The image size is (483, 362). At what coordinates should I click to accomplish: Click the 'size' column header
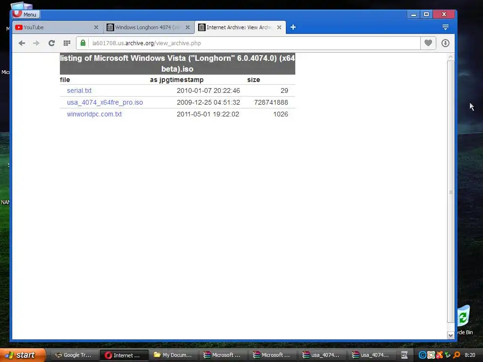(x=253, y=80)
